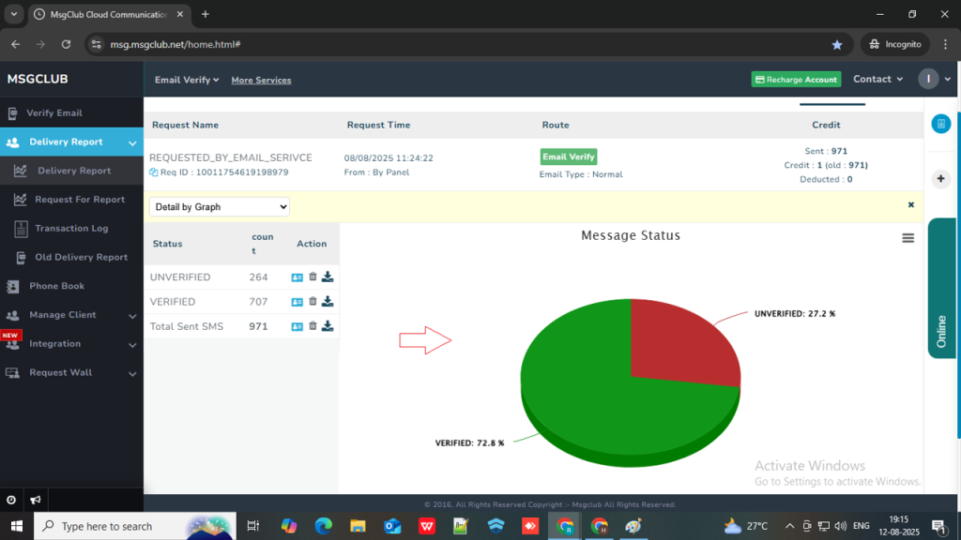
Task: Open Phone Book in sidebar
Action: 56,286
